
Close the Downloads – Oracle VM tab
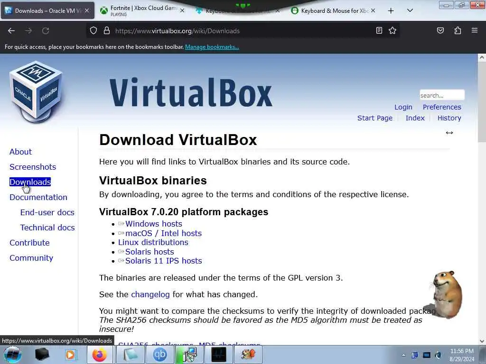[87, 10]
